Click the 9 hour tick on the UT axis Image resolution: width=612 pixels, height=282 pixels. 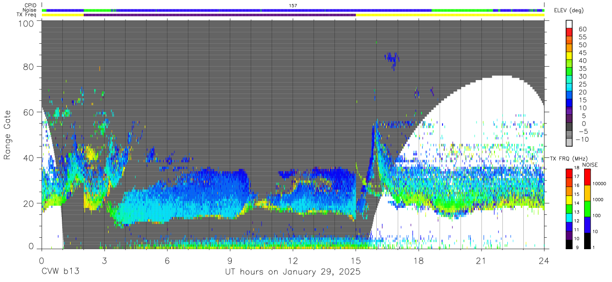[230, 261]
